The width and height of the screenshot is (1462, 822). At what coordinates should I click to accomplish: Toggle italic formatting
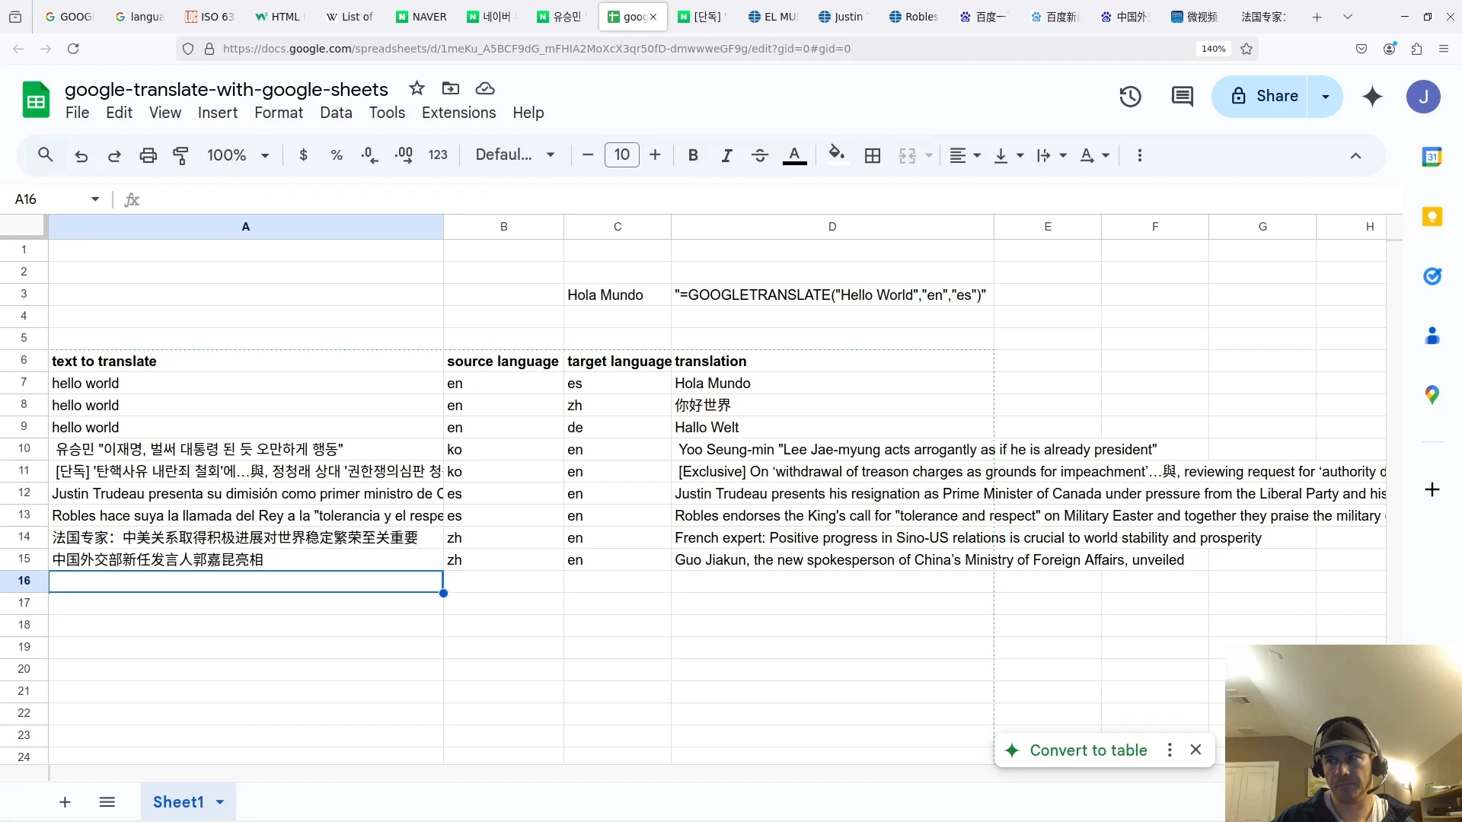coord(726,155)
